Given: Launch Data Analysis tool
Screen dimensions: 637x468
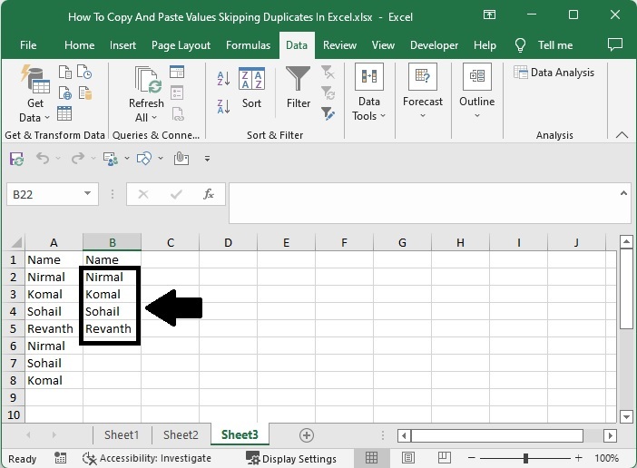Looking at the screenshot, I should click(x=554, y=73).
